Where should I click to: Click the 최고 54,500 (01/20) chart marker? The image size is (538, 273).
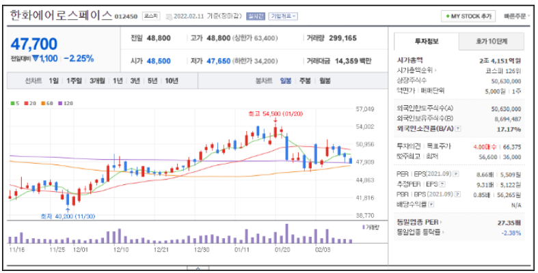(x=276, y=114)
